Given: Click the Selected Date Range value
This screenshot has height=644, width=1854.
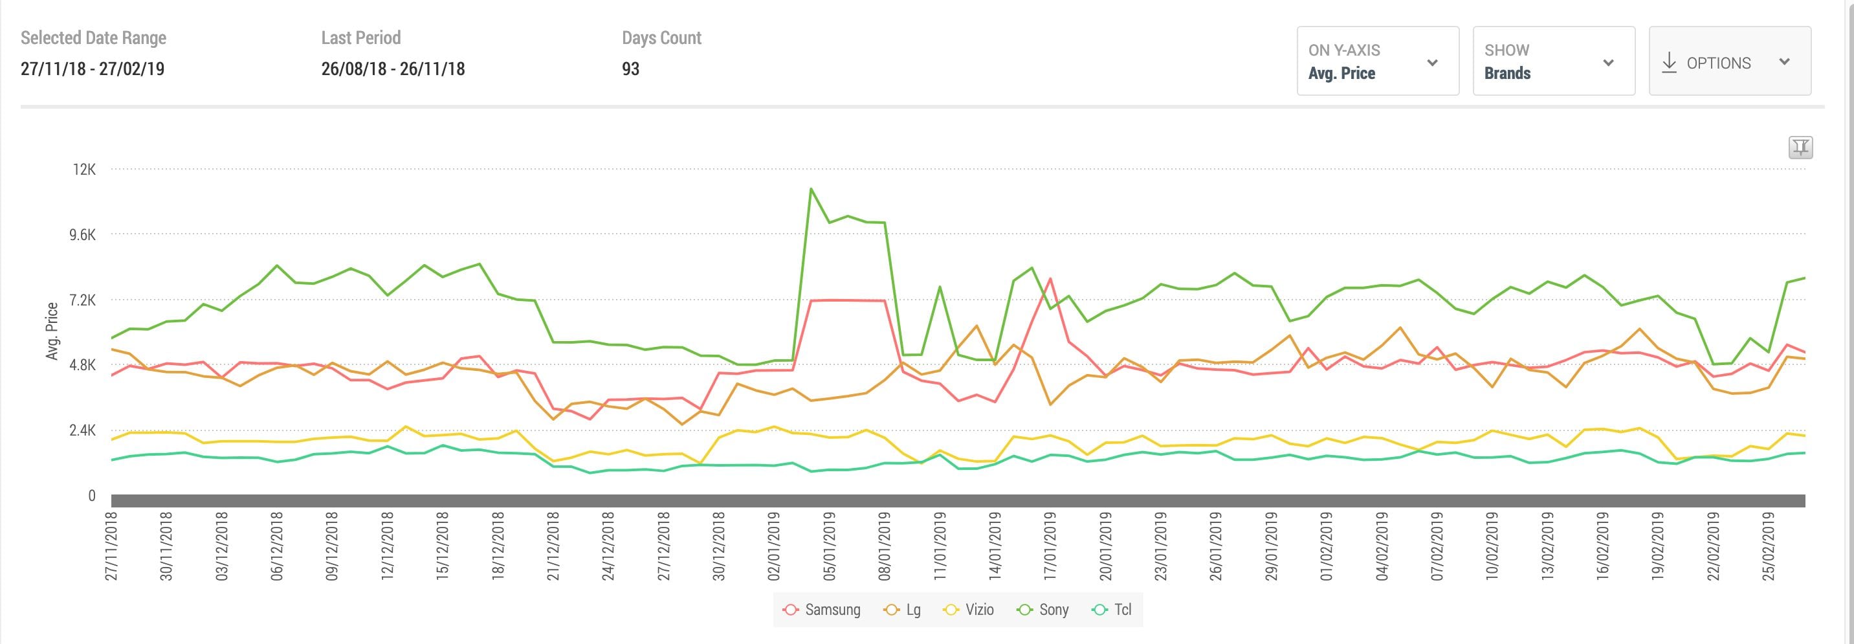Looking at the screenshot, I should pos(93,69).
